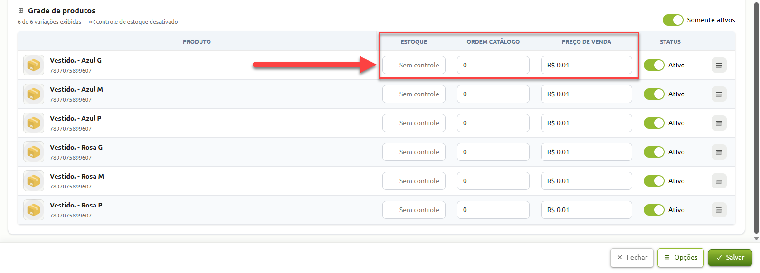760x273 pixels.
Task: Save changes with the Salvar button
Action: (x=730, y=257)
